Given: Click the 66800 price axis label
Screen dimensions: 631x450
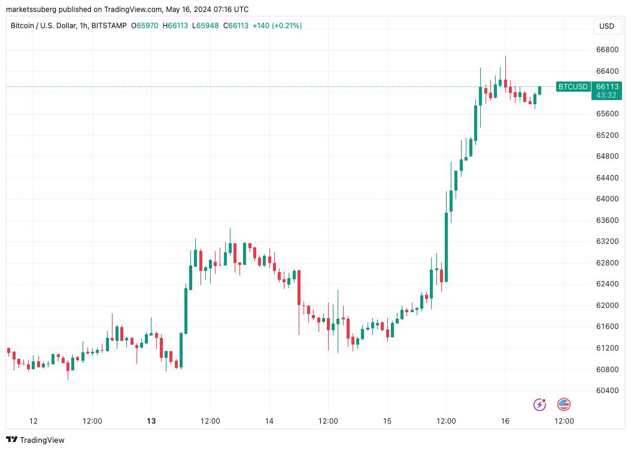Looking at the screenshot, I should coord(607,50).
